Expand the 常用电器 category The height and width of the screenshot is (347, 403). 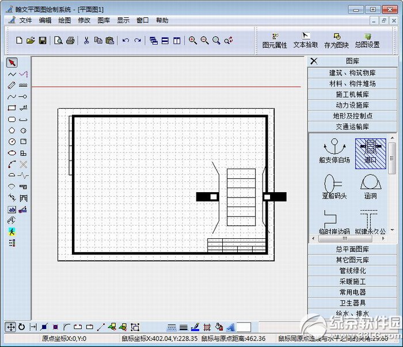click(x=352, y=292)
